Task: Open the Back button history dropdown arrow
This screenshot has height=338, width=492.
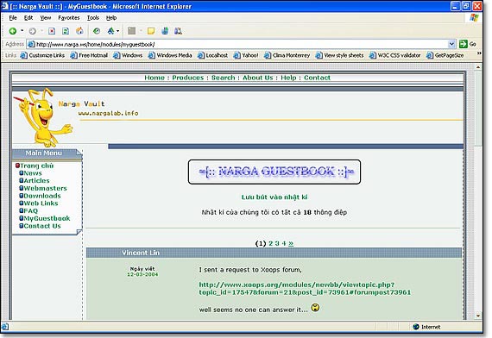Action: pyautogui.click(x=22, y=31)
